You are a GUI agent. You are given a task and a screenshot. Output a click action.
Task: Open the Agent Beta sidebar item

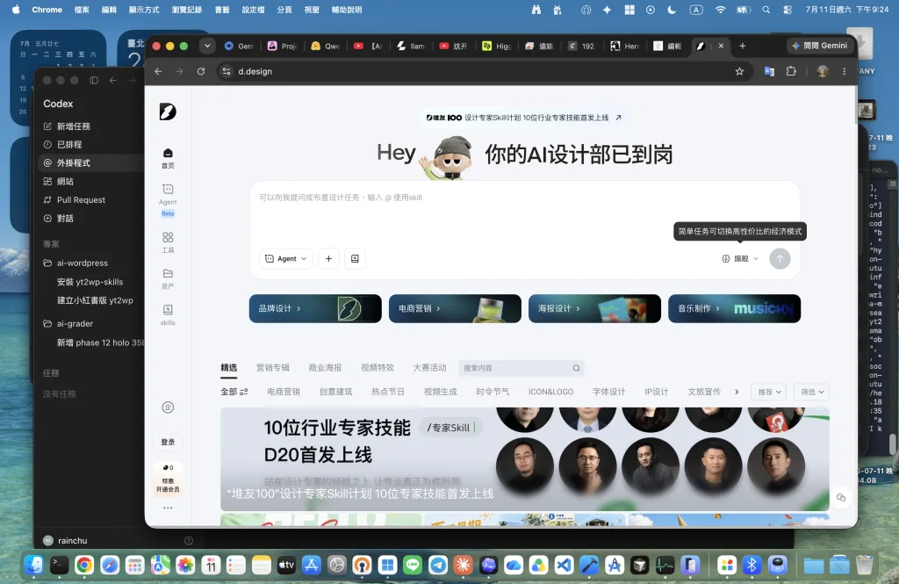pyautogui.click(x=168, y=199)
